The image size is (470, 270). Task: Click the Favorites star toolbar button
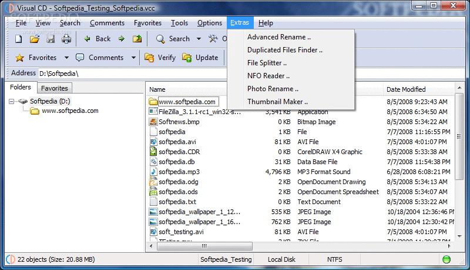(36, 58)
